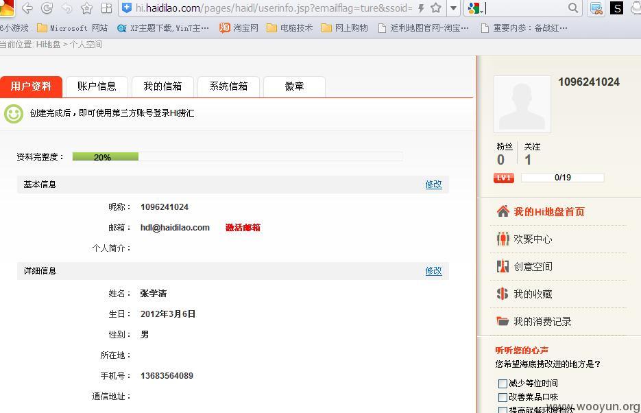This screenshot has height=413, width=641.
Task: Switch to the 我的信箱 tab
Action: pos(162,86)
